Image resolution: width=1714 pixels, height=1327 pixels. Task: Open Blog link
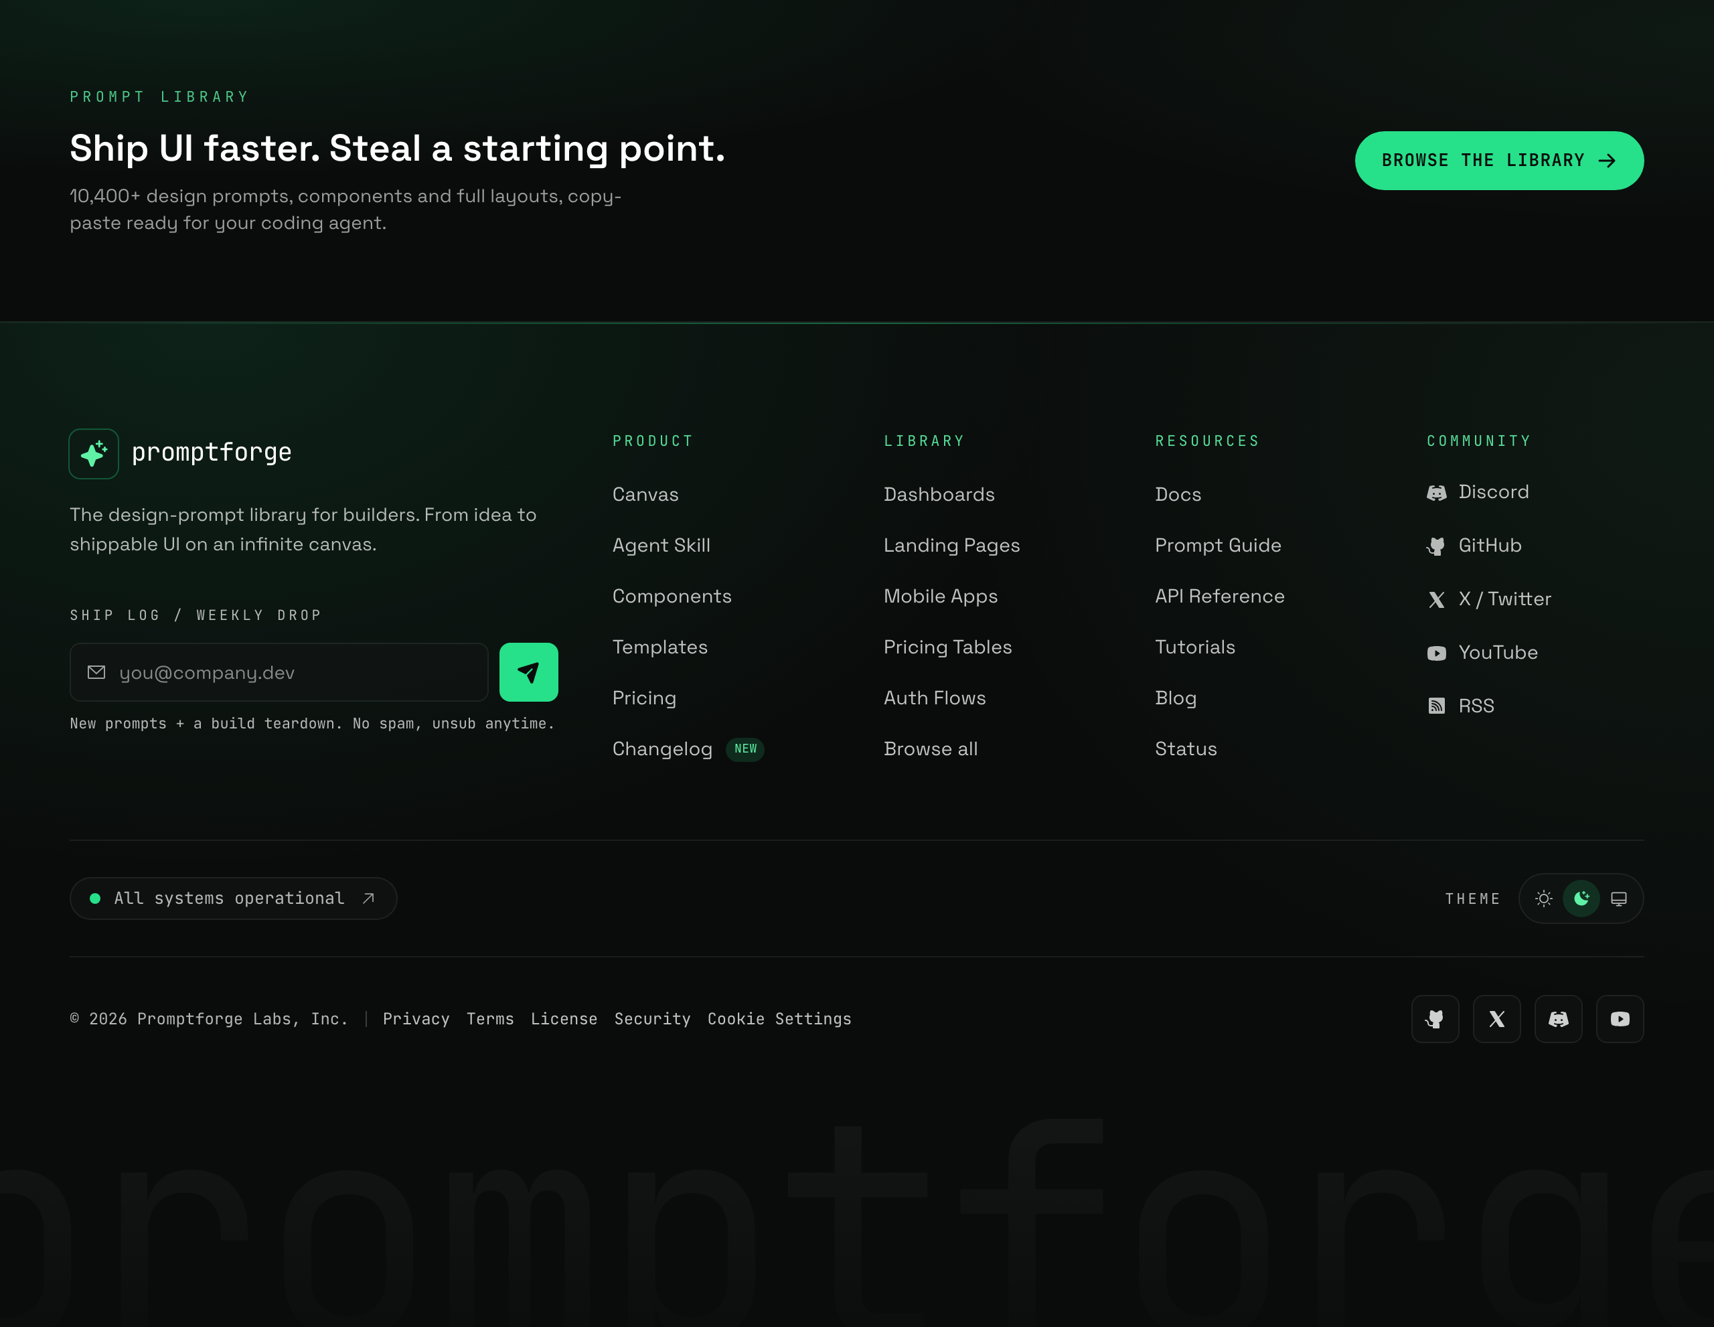(x=1176, y=698)
